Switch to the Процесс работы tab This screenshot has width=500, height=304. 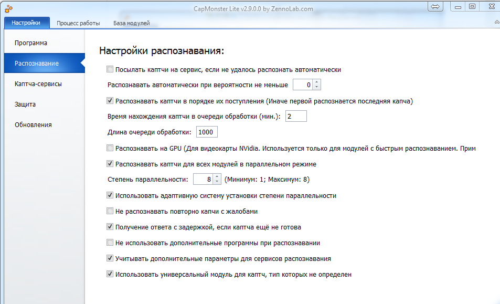pyautogui.click(x=78, y=23)
